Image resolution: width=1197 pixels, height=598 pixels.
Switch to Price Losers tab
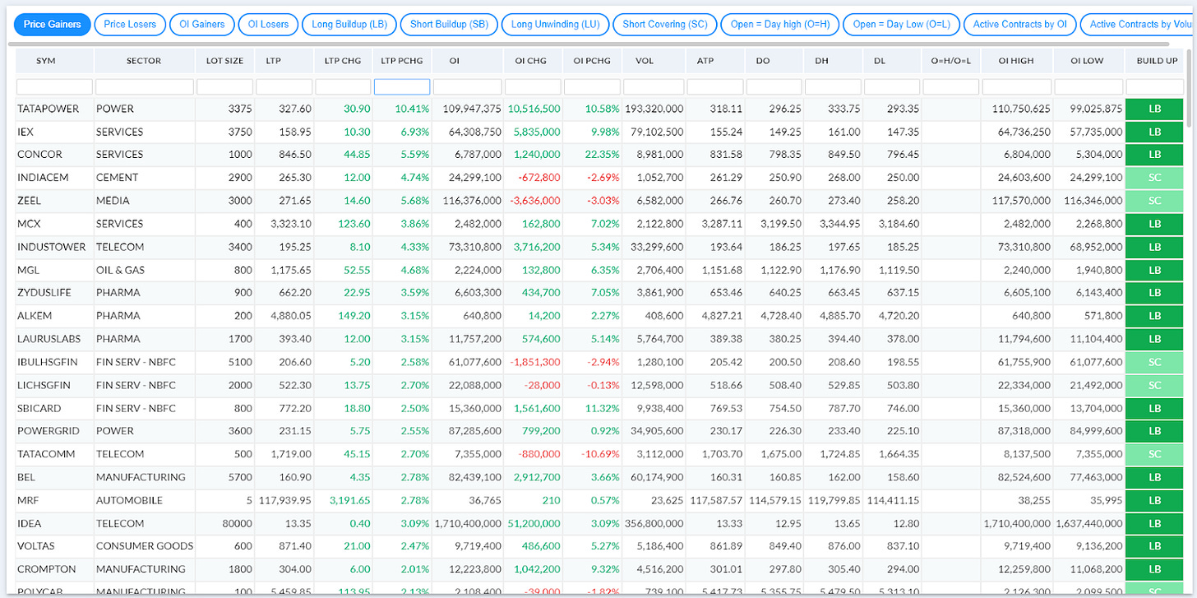pos(130,25)
